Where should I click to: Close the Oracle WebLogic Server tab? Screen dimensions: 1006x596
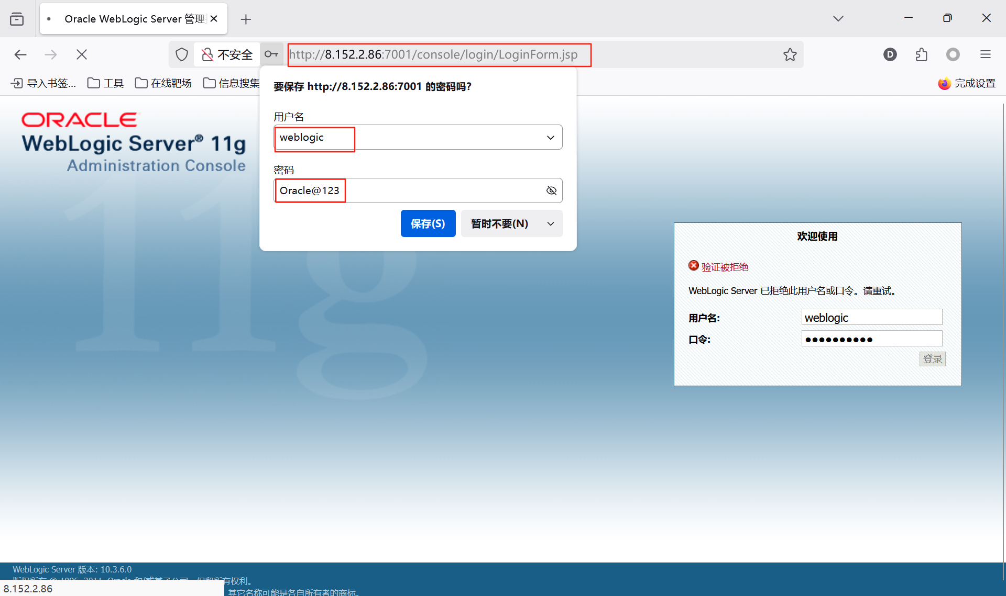pyautogui.click(x=214, y=19)
